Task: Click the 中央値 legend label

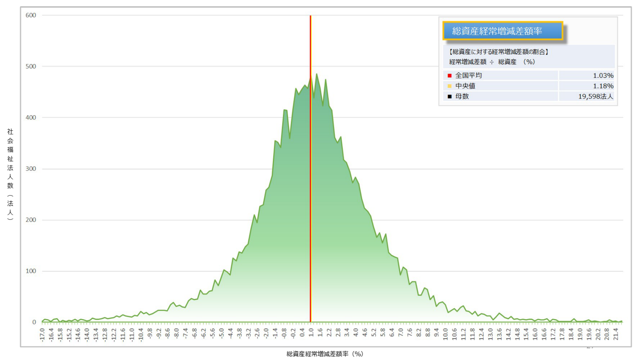Action: [x=465, y=86]
